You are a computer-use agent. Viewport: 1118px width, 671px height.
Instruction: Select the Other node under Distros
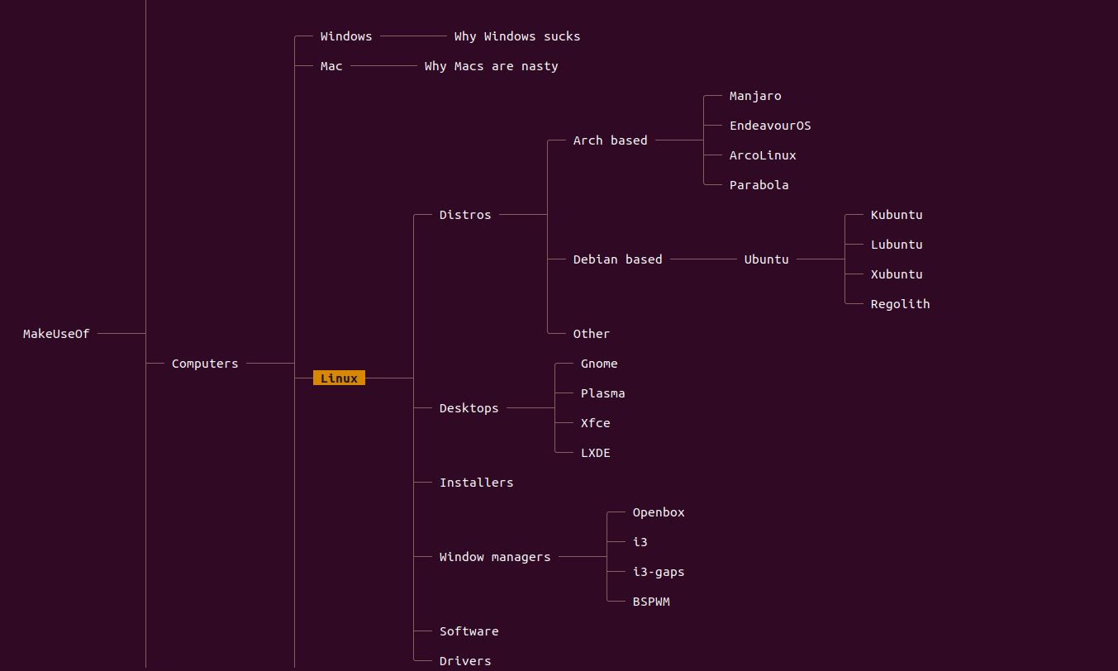[592, 334]
